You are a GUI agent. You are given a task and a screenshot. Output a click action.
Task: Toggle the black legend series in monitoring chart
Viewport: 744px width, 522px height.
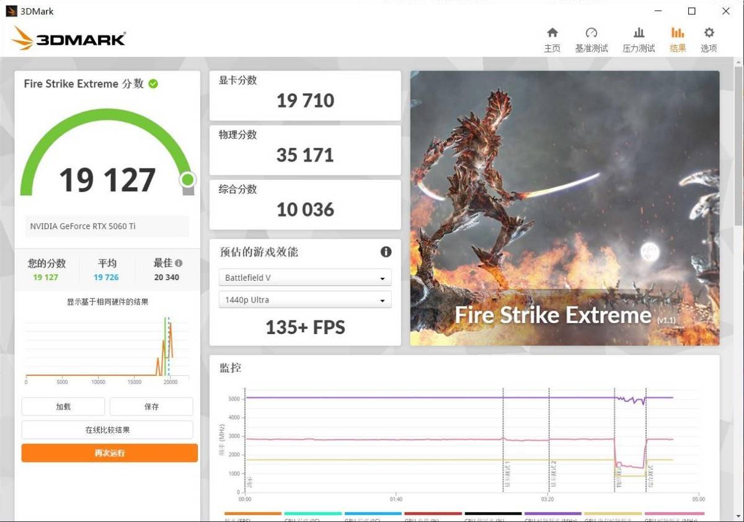point(493,515)
